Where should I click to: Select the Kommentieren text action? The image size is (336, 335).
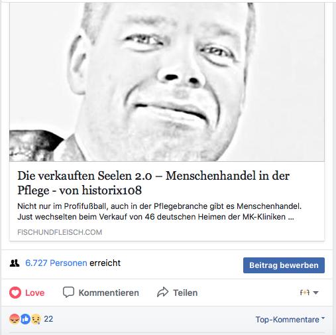coord(109,293)
